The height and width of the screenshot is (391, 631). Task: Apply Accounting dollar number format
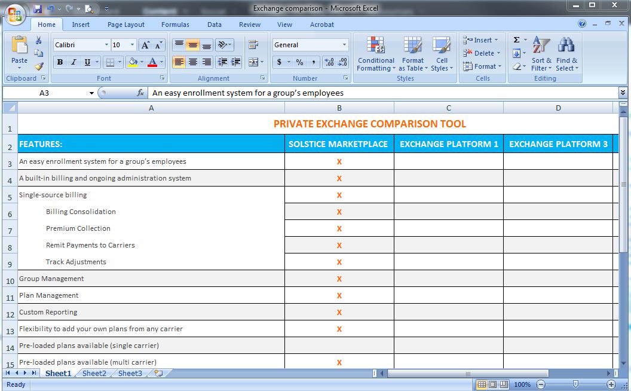[279, 62]
